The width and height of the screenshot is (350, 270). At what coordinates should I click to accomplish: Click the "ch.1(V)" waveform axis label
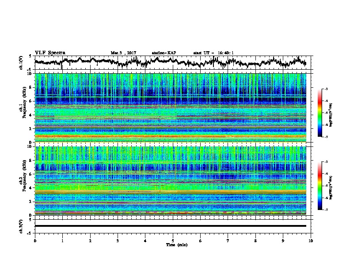click(21, 63)
